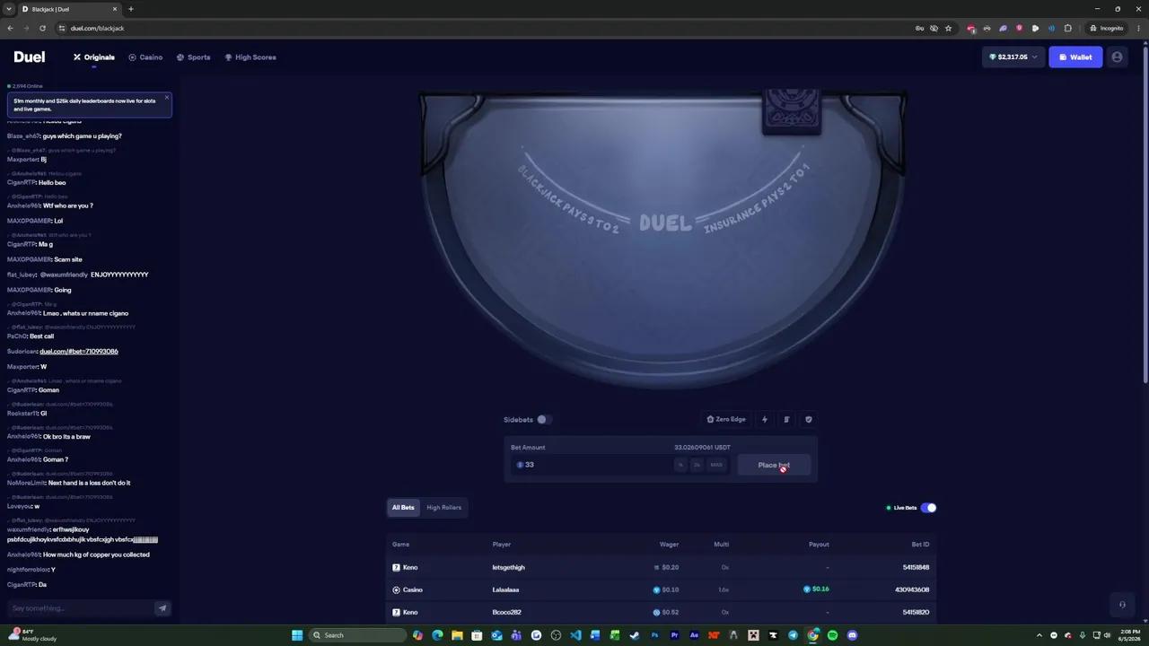Click the page vertical scrollbar
This screenshot has width=1149, height=646.
tap(1145, 215)
